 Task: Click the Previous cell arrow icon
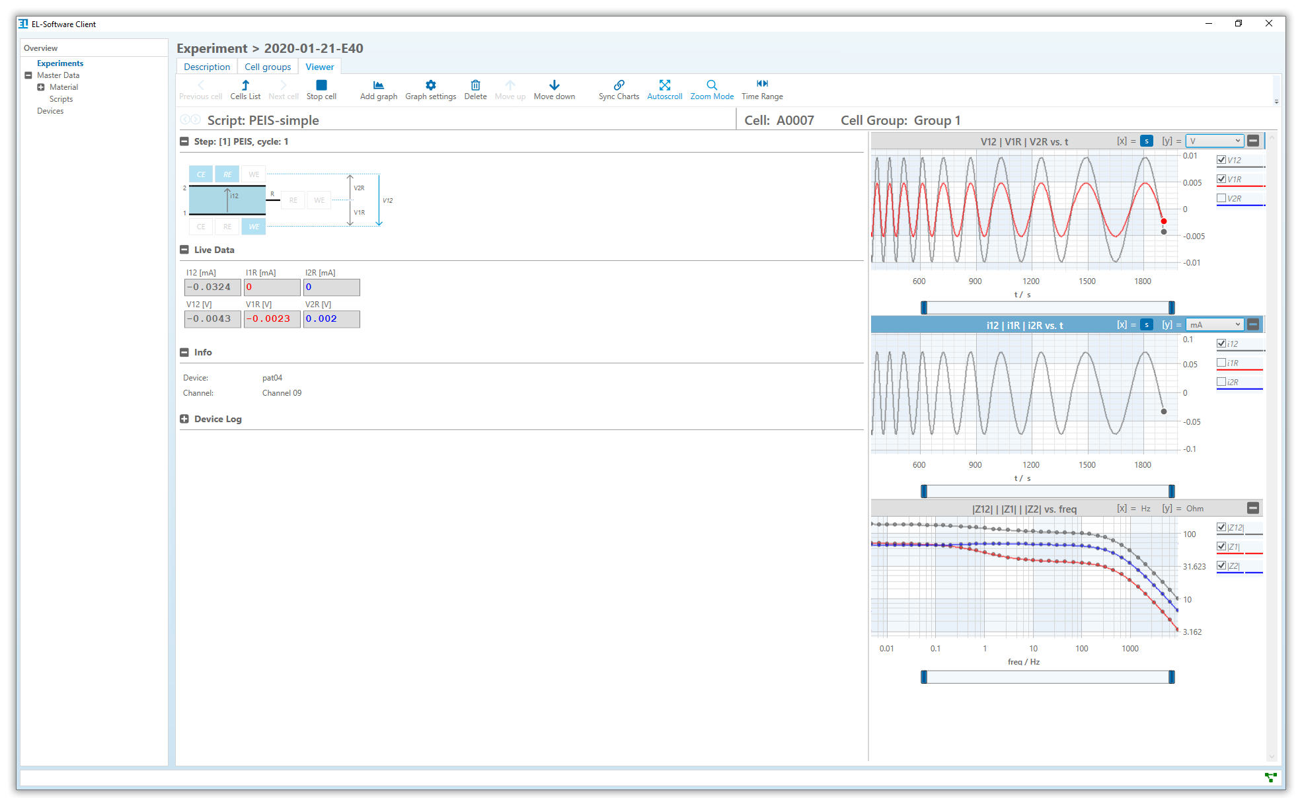coord(201,85)
